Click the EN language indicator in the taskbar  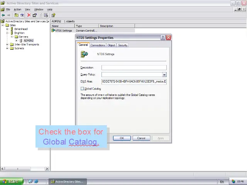point(222,182)
